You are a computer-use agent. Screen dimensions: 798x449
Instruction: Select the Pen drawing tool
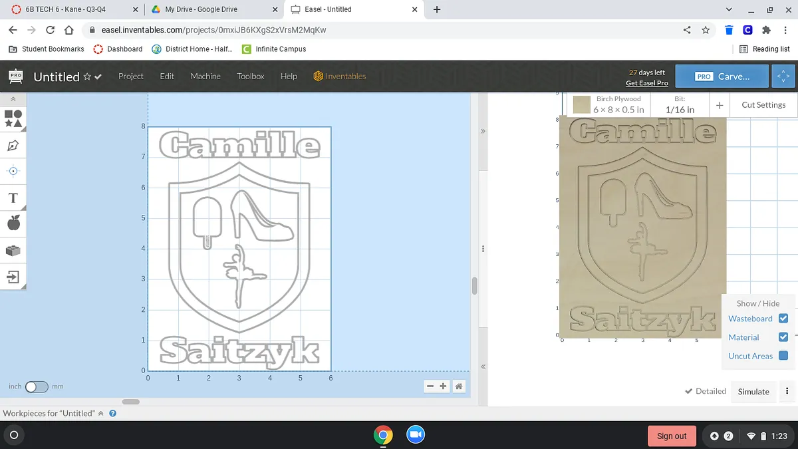(x=13, y=145)
